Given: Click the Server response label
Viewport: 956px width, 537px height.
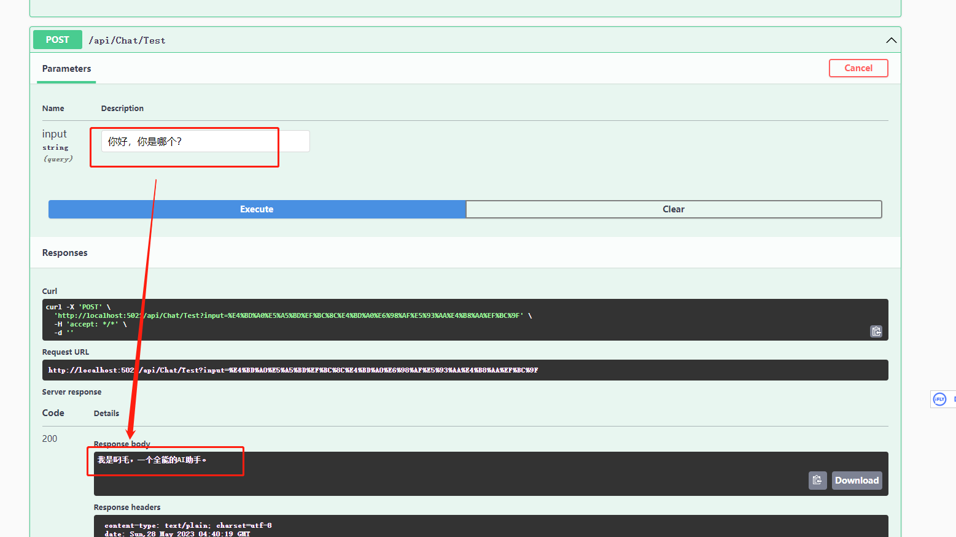Looking at the screenshot, I should point(72,392).
